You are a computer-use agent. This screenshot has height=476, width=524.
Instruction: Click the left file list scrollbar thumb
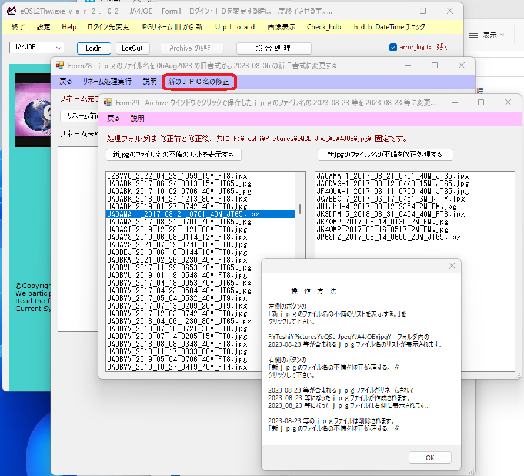point(300,209)
